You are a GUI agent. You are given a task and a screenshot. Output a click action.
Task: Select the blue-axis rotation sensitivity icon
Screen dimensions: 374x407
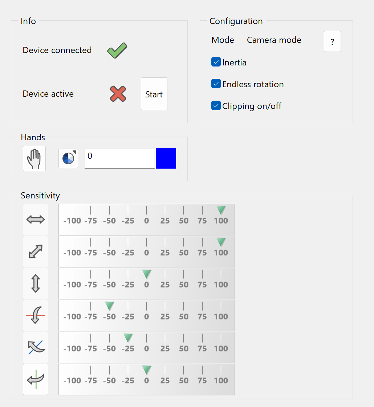coord(35,347)
